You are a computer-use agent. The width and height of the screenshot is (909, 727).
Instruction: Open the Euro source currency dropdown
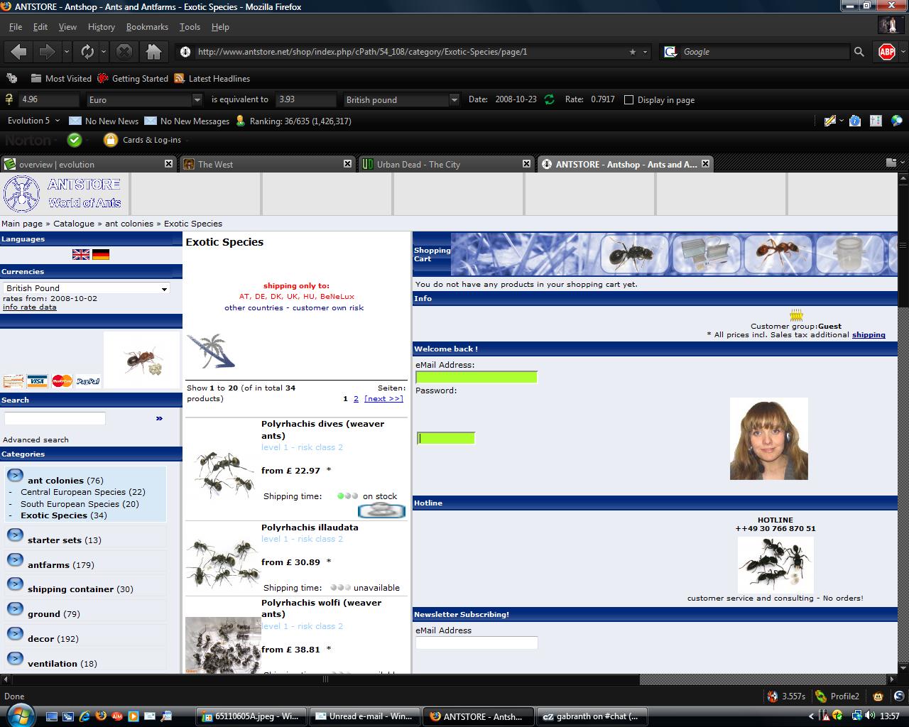(145, 100)
